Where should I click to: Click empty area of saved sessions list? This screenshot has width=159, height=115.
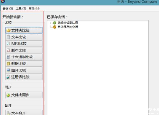coord(98,67)
